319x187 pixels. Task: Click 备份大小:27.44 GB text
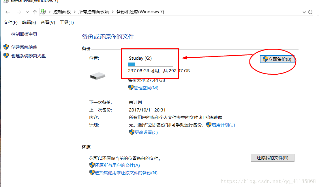point(147,80)
